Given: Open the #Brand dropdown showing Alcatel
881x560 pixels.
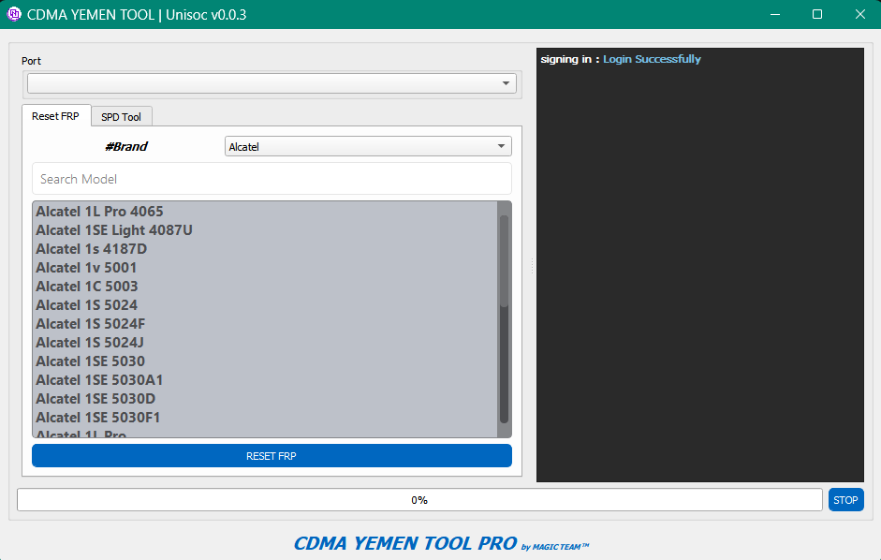Looking at the screenshot, I should [x=367, y=146].
